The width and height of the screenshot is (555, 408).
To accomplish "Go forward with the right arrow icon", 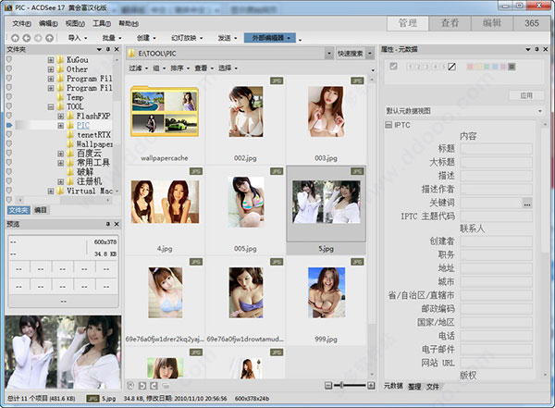I will [38, 38].
